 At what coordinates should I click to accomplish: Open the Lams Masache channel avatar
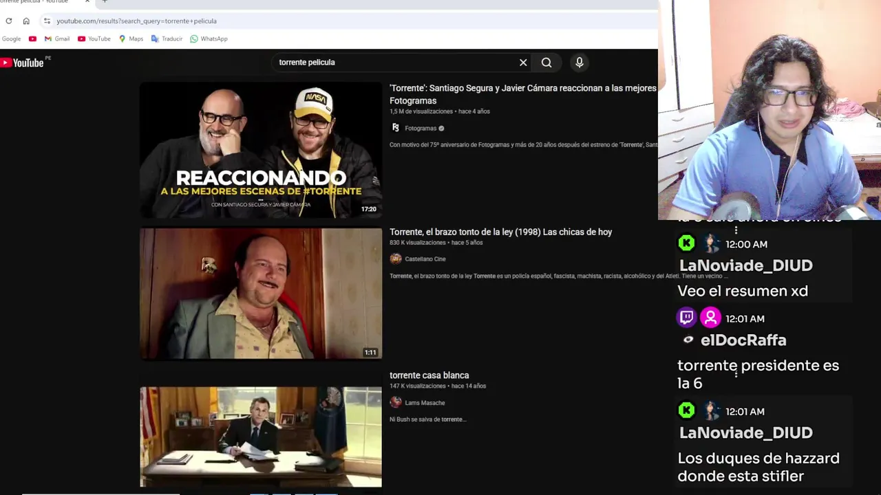point(395,402)
